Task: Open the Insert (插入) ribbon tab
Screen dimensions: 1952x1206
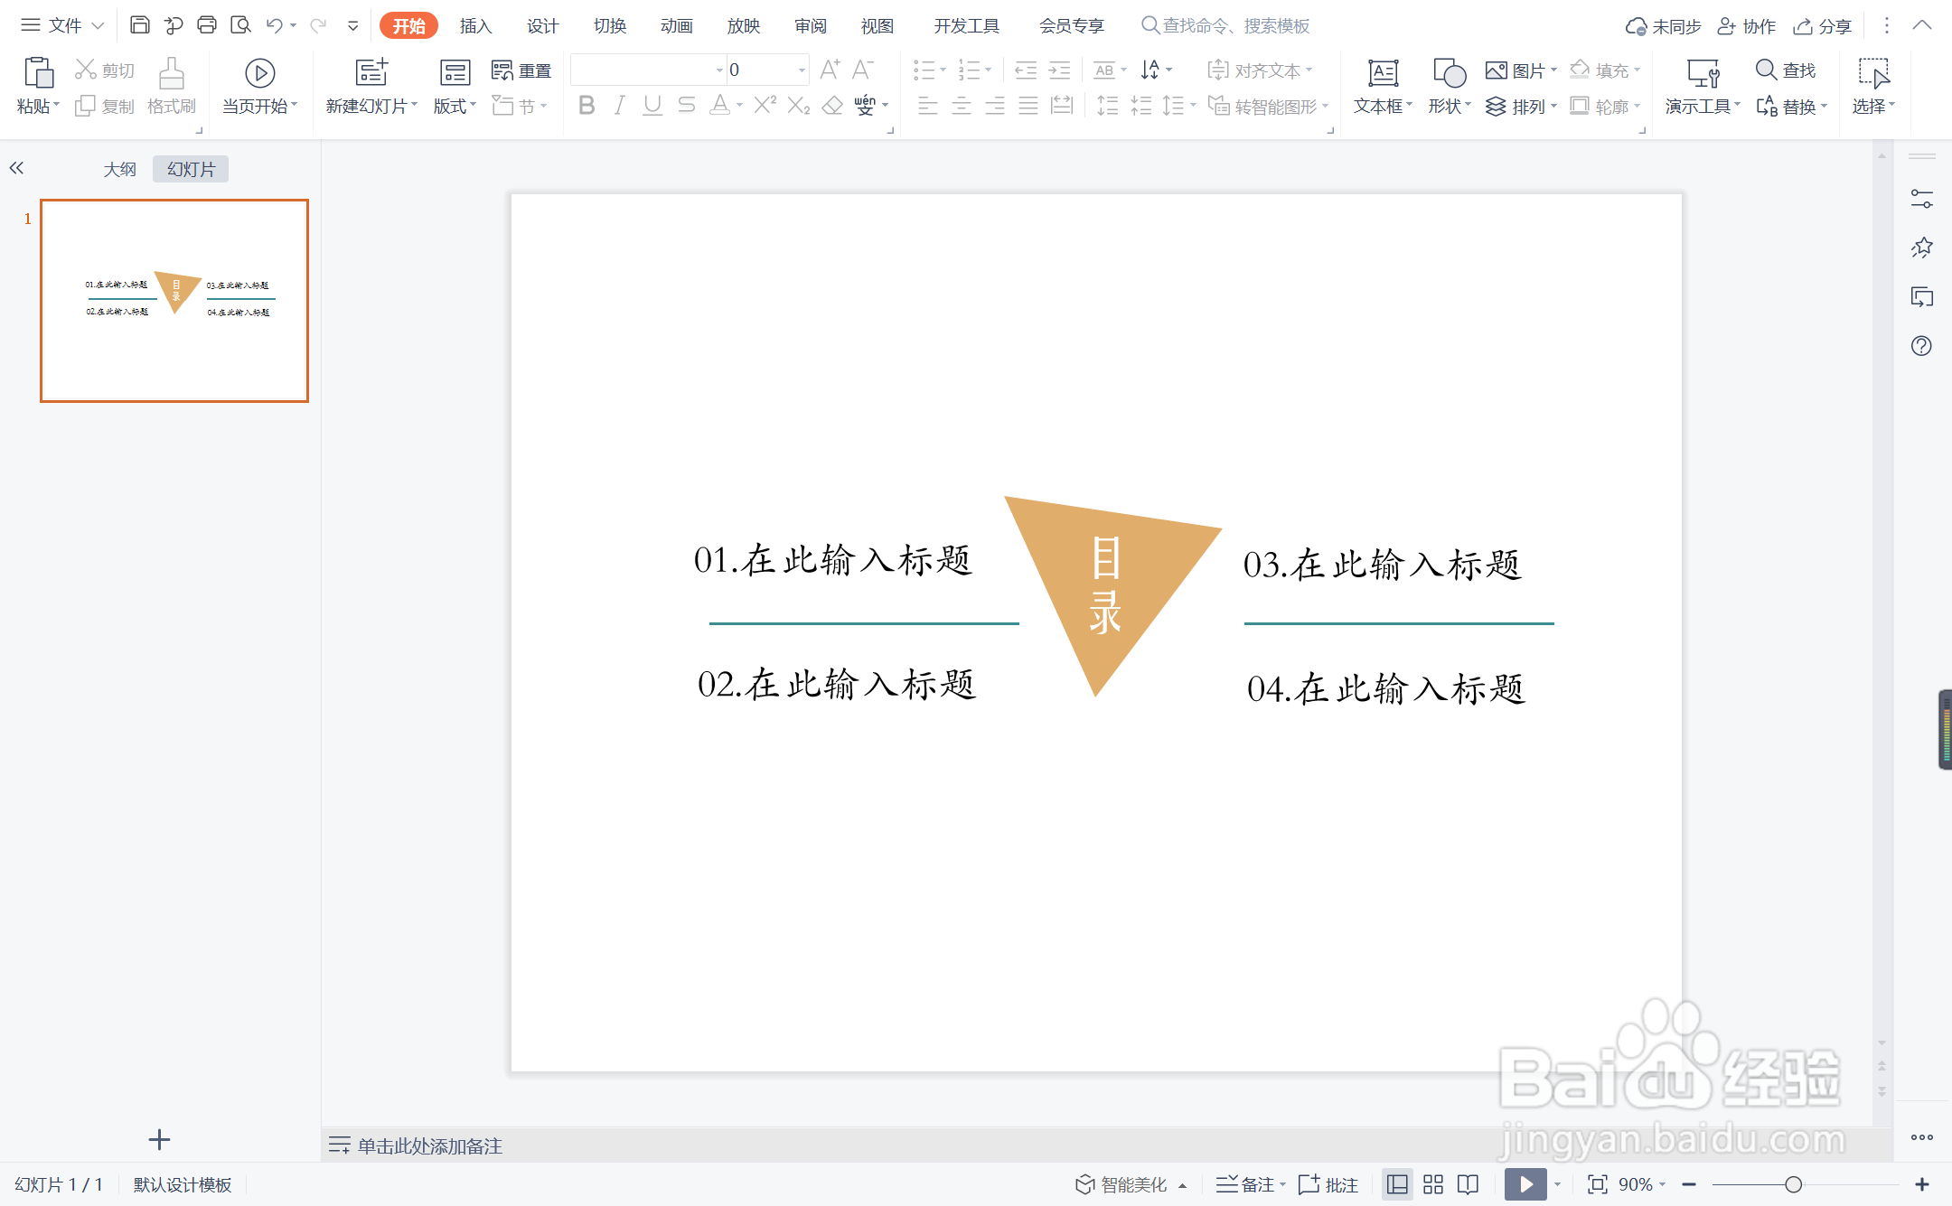Action: 475,25
